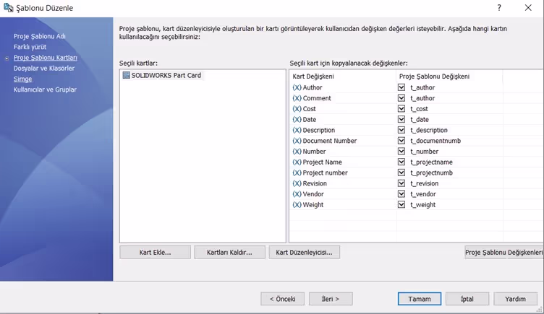This screenshot has height=314, width=544.
Task: Select SOLIDWORKS Part Card in list
Action: point(162,75)
